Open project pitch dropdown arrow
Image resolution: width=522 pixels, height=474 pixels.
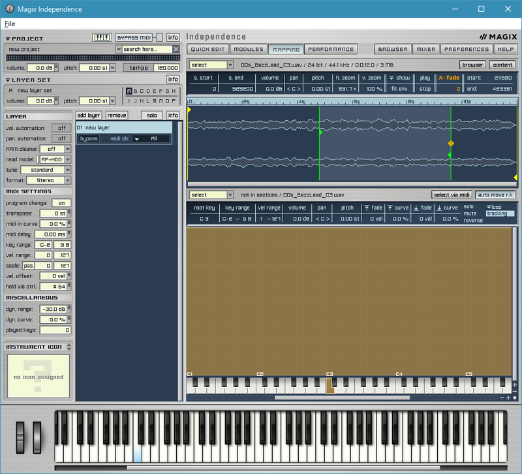click(x=112, y=68)
